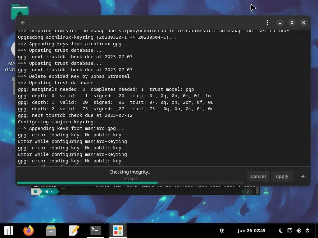Open the file manager from the taskbar
Screen dimensions: 318x238
point(51,231)
